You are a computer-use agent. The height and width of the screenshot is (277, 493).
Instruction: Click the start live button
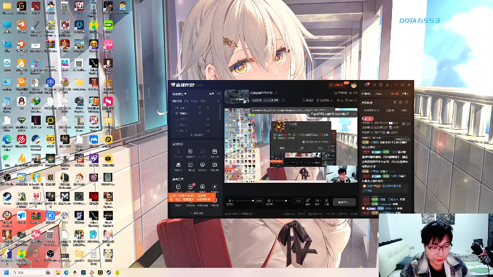click(344, 202)
